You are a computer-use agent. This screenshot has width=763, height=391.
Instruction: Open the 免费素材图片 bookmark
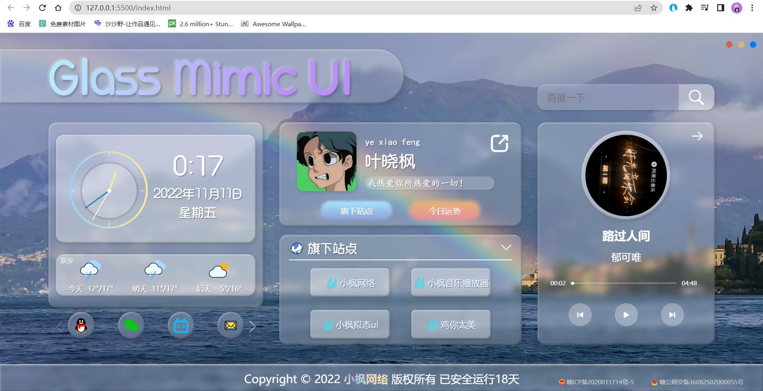click(x=62, y=24)
